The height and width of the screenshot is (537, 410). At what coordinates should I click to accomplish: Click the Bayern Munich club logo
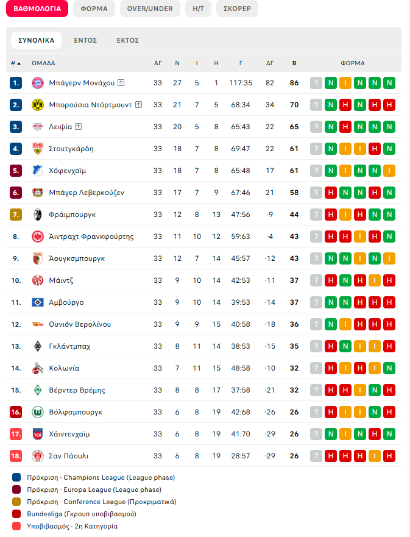[x=38, y=83]
